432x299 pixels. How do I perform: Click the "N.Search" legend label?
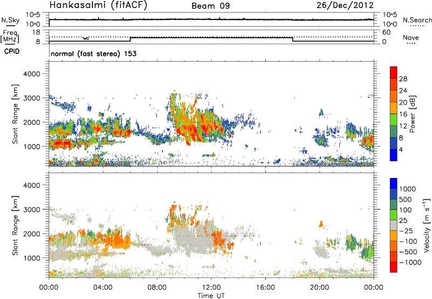tap(417, 20)
